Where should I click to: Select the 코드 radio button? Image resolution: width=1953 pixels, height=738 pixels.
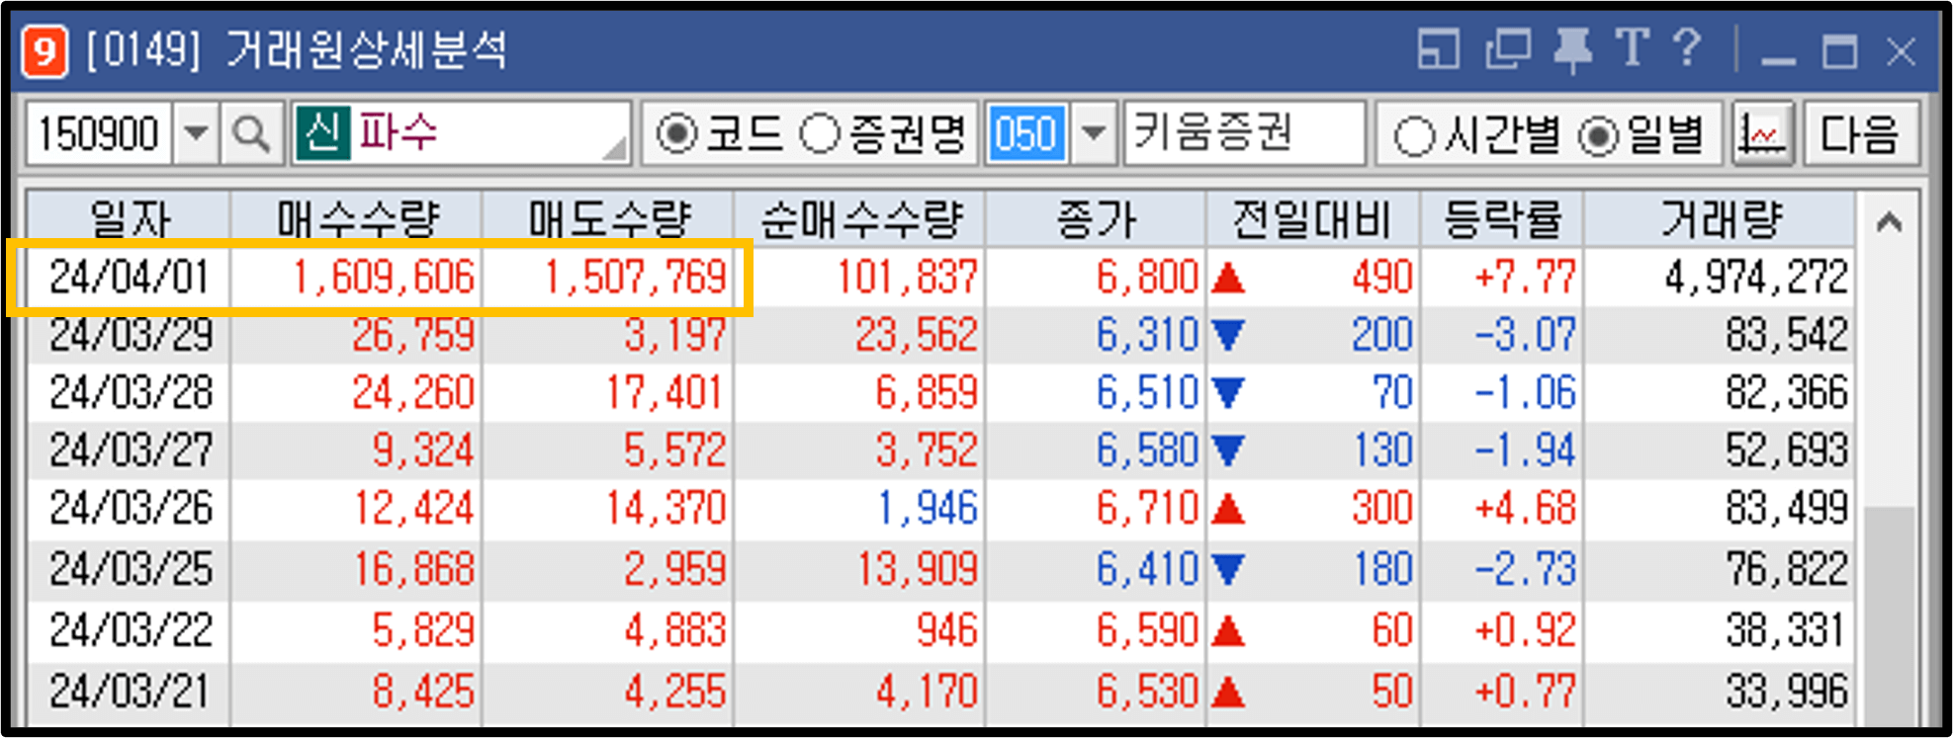pyautogui.click(x=677, y=134)
